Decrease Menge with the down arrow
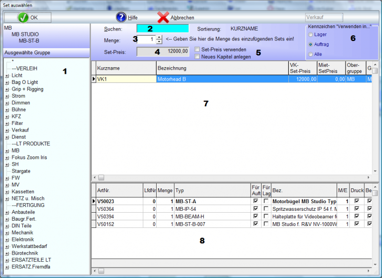Image resolution: width=382 pixels, height=278 pixels. 159,41
